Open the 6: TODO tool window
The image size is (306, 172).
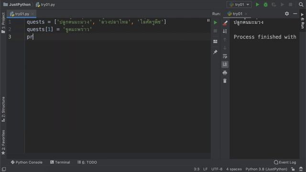coord(87,162)
